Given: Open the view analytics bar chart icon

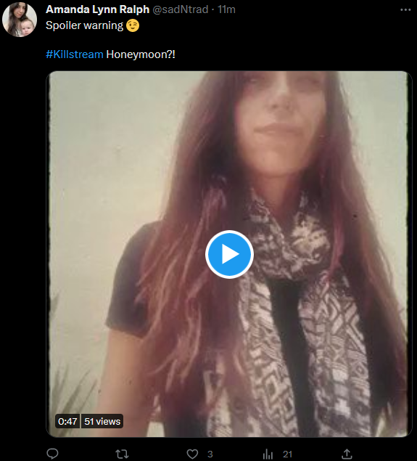Looking at the screenshot, I should click(x=268, y=454).
